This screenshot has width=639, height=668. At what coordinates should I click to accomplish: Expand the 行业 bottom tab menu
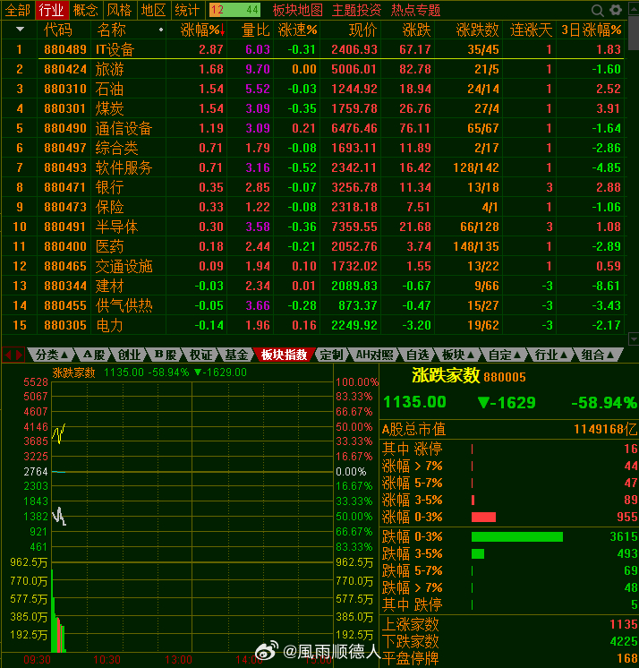[551, 355]
